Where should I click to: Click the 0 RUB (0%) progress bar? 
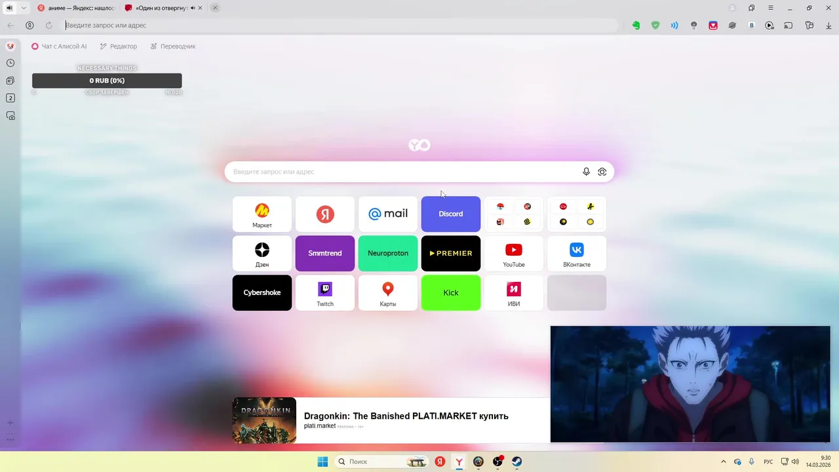pos(107,81)
